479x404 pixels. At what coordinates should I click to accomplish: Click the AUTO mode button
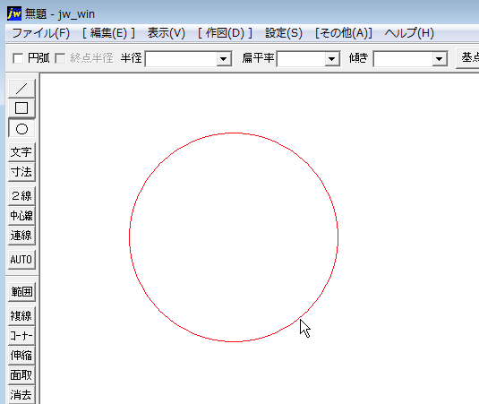[21, 260]
